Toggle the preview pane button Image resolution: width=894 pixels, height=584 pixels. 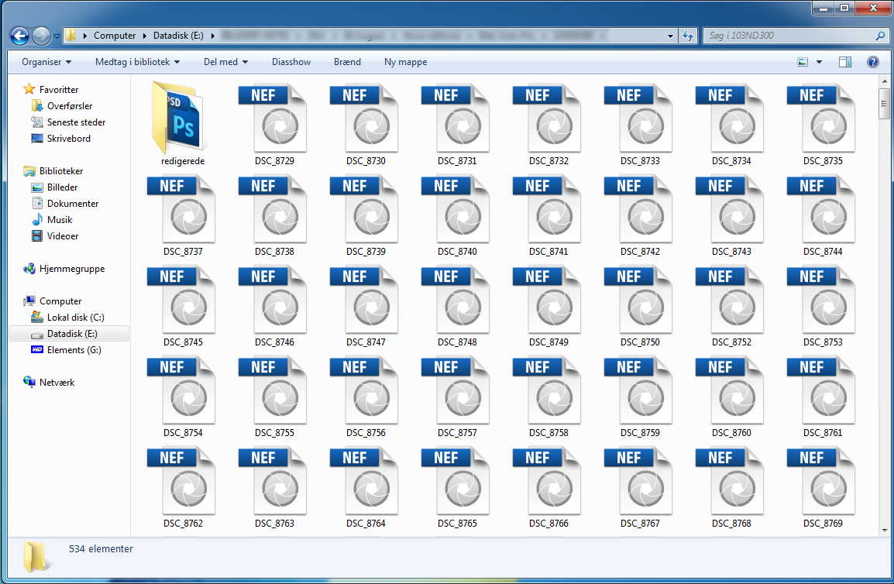click(x=845, y=62)
